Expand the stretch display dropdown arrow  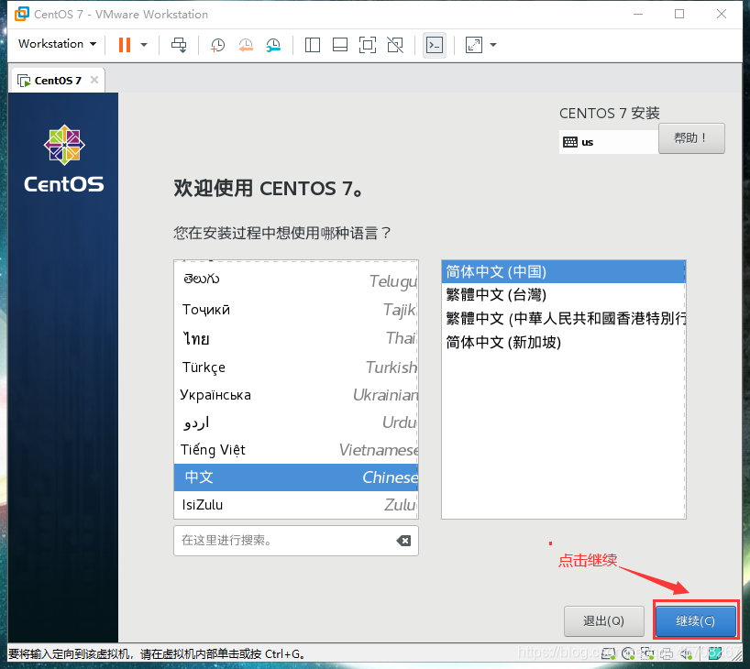(493, 45)
